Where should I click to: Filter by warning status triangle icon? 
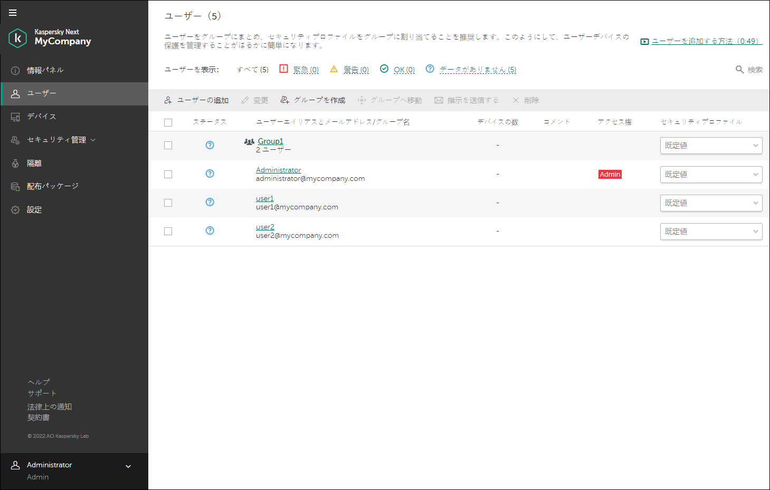[334, 69]
